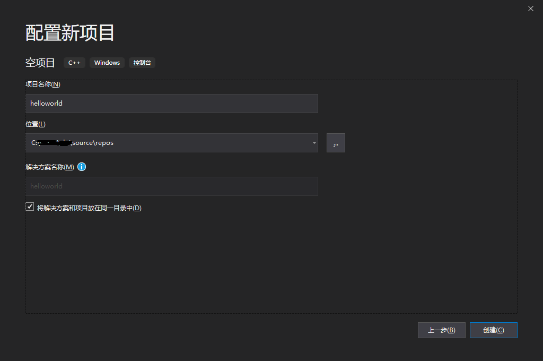Click the source\repos location path box
543x361 pixels.
[x=172, y=143]
